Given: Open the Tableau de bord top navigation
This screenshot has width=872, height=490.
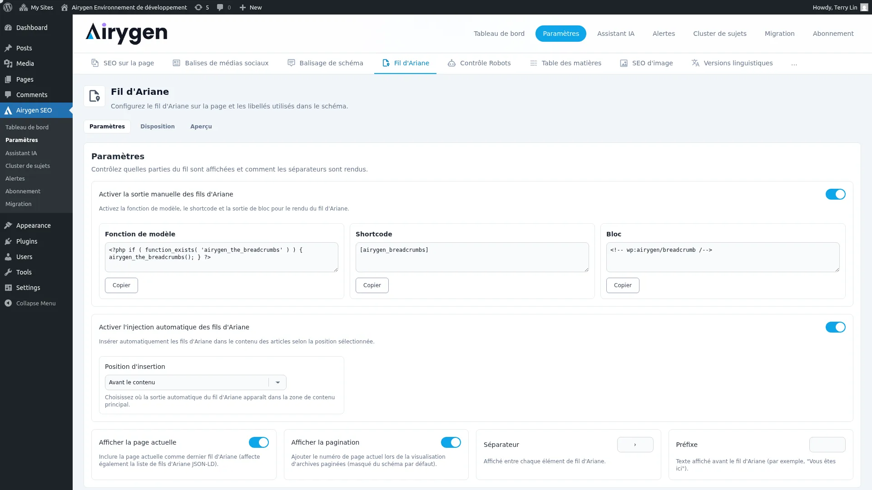Looking at the screenshot, I should coord(499,34).
